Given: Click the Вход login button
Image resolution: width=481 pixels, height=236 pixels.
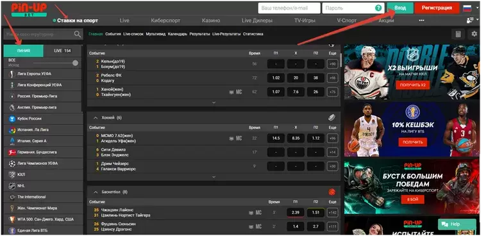Looking at the screenshot, I should coord(400,8).
